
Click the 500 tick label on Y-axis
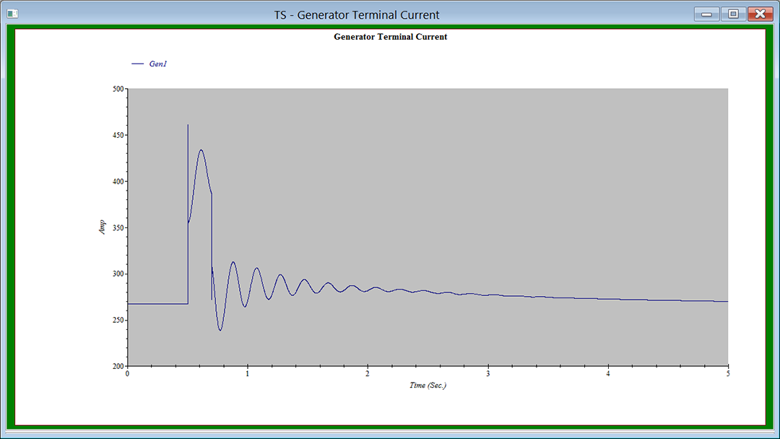[118, 89]
